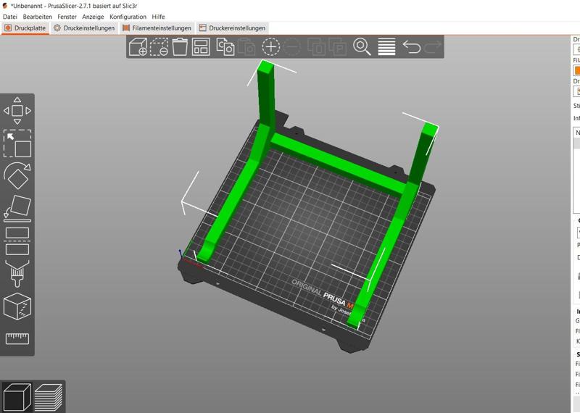Select the Seam painting cube tool

17,306
